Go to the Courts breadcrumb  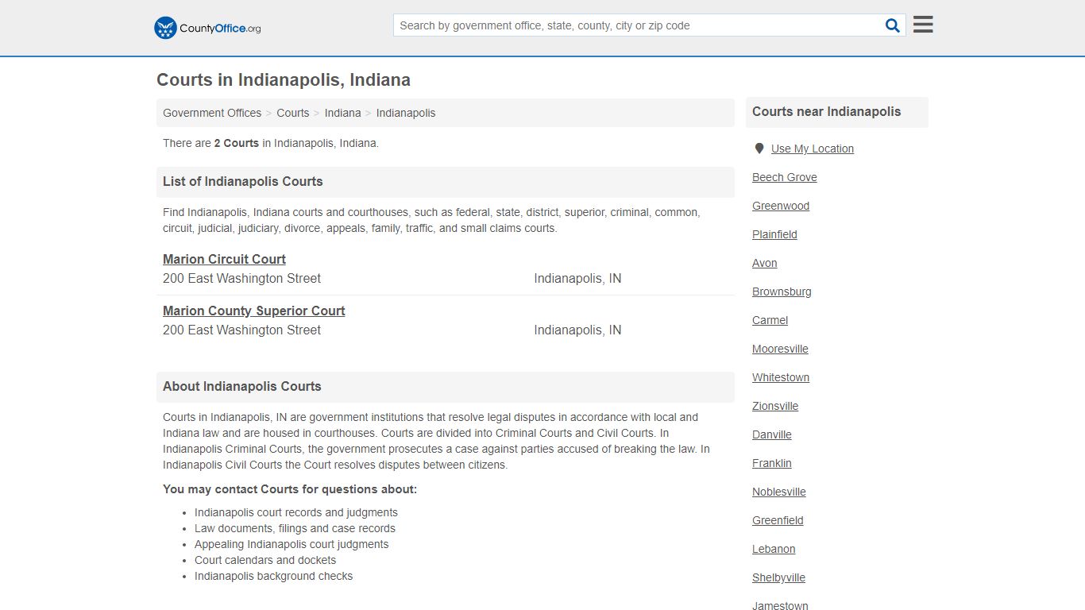tap(293, 113)
